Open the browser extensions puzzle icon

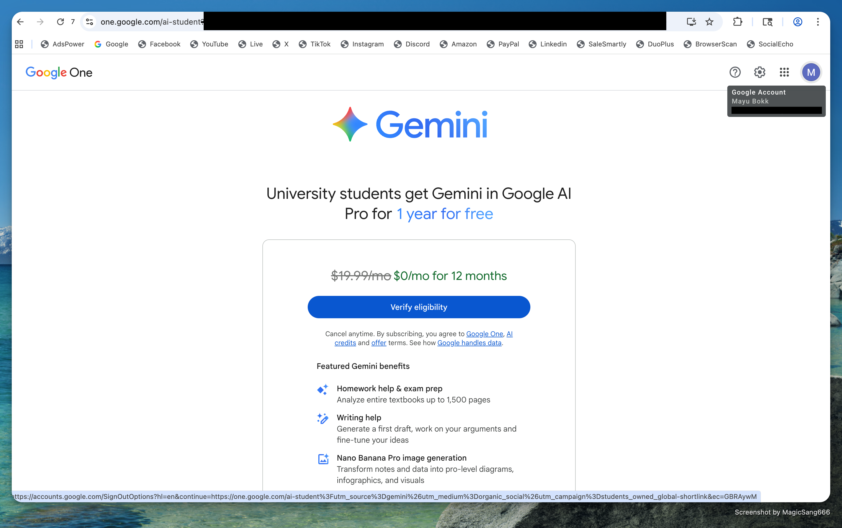pos(737,22)
